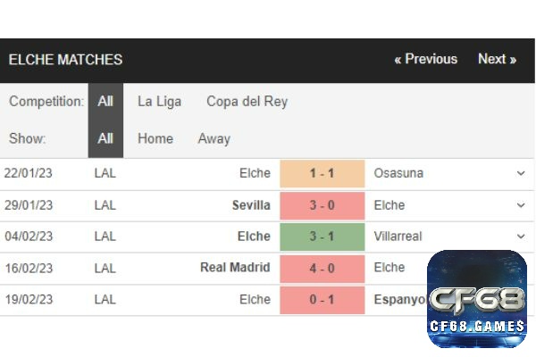536x357 pixels.
Task: Select the Copa del Rey competition filter
Action: tap(247, 102)
